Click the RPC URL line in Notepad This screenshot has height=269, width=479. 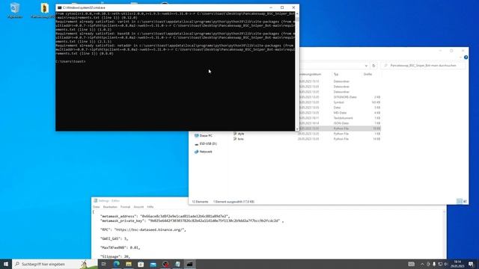[x=143, y=229]
